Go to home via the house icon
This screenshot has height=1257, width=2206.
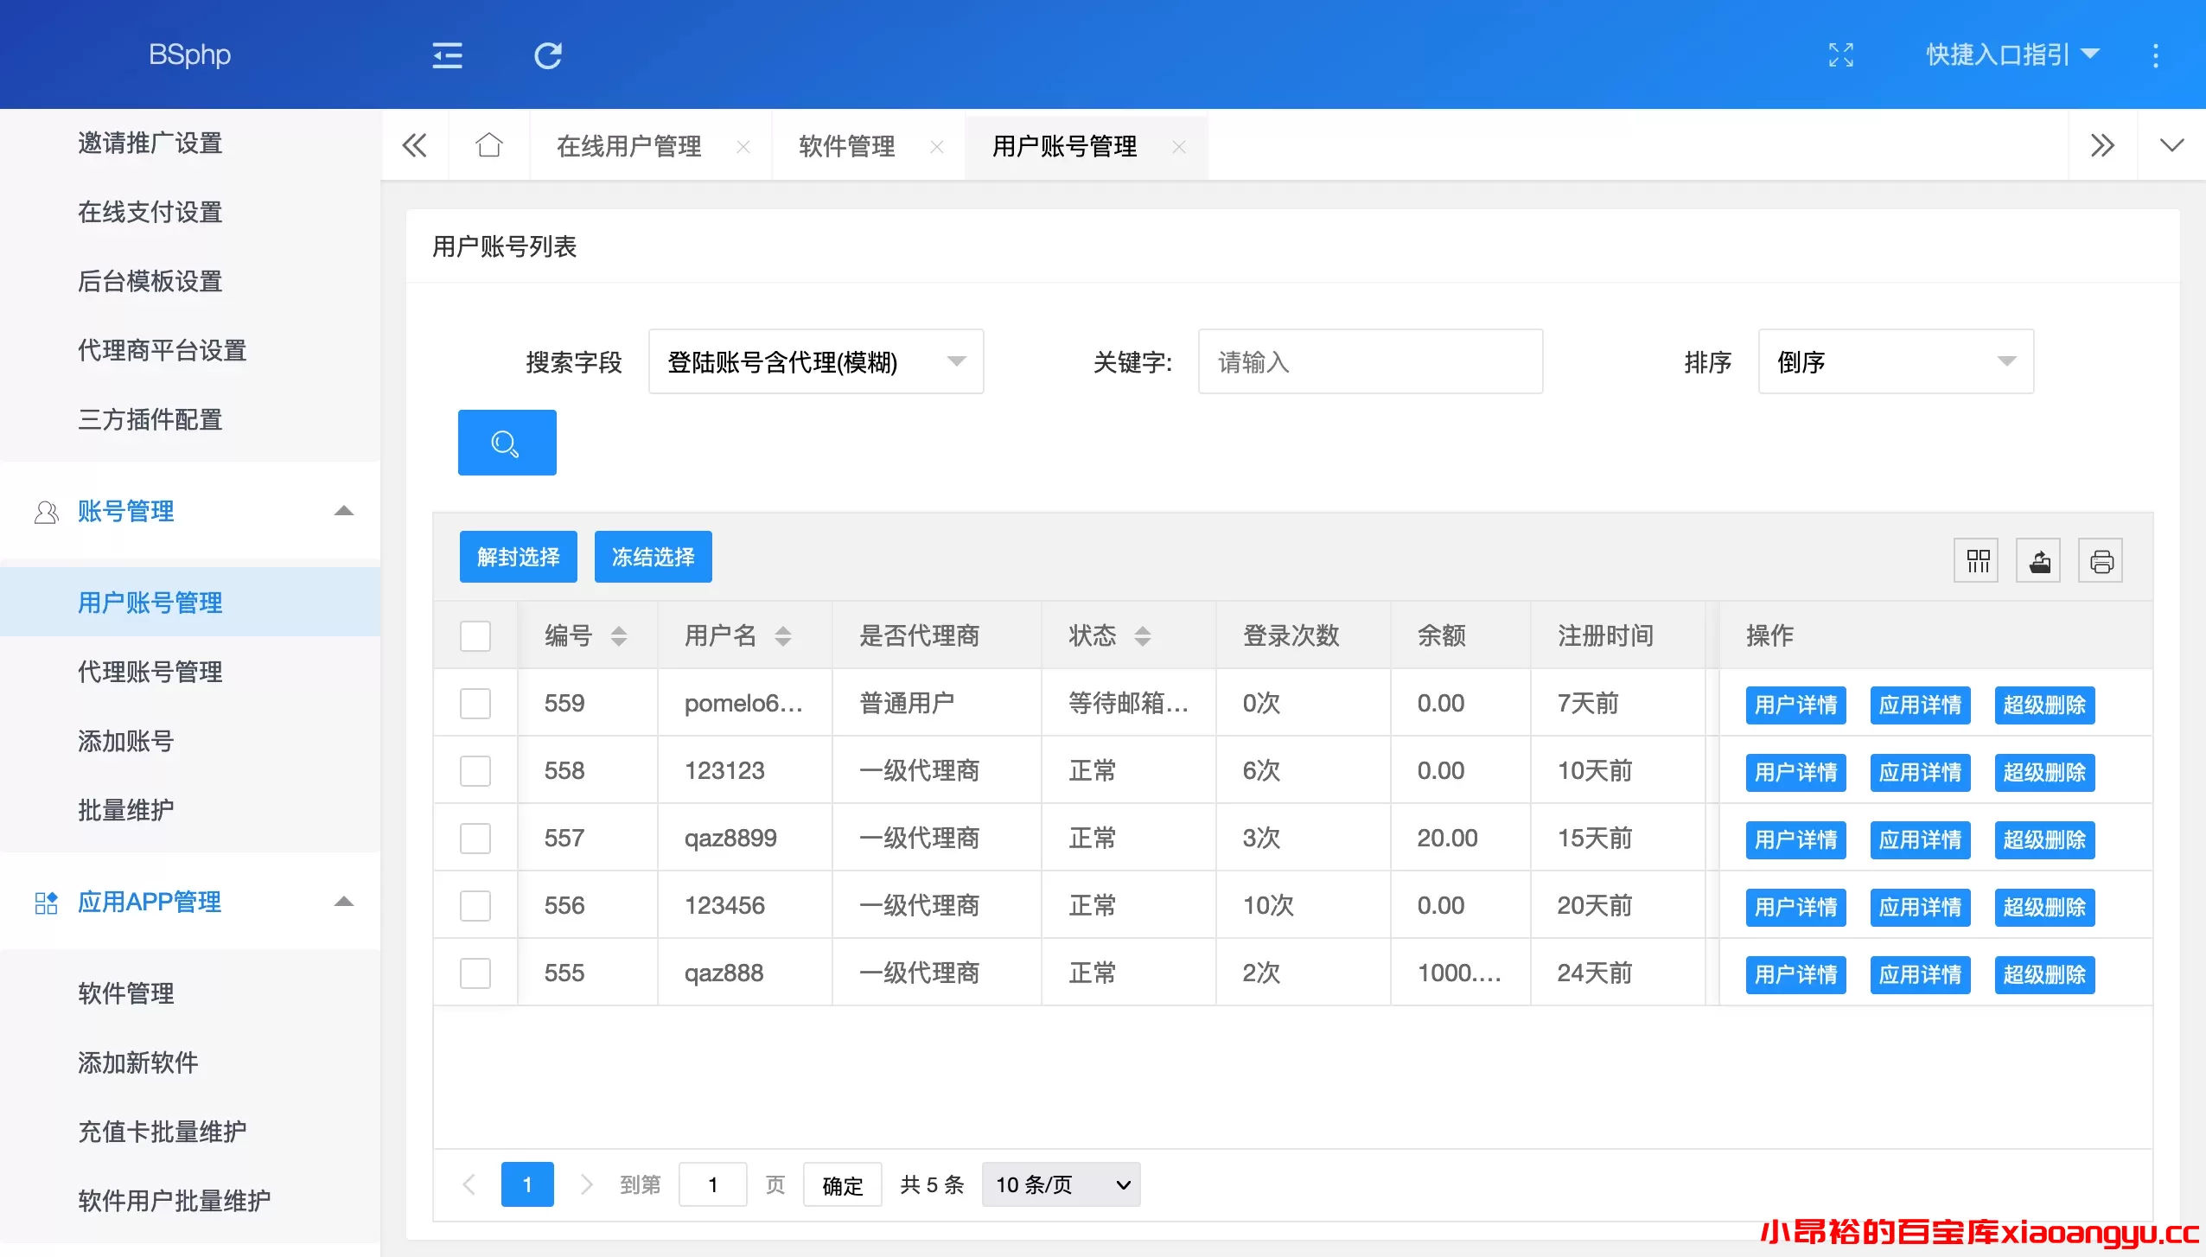pos(488,144)
